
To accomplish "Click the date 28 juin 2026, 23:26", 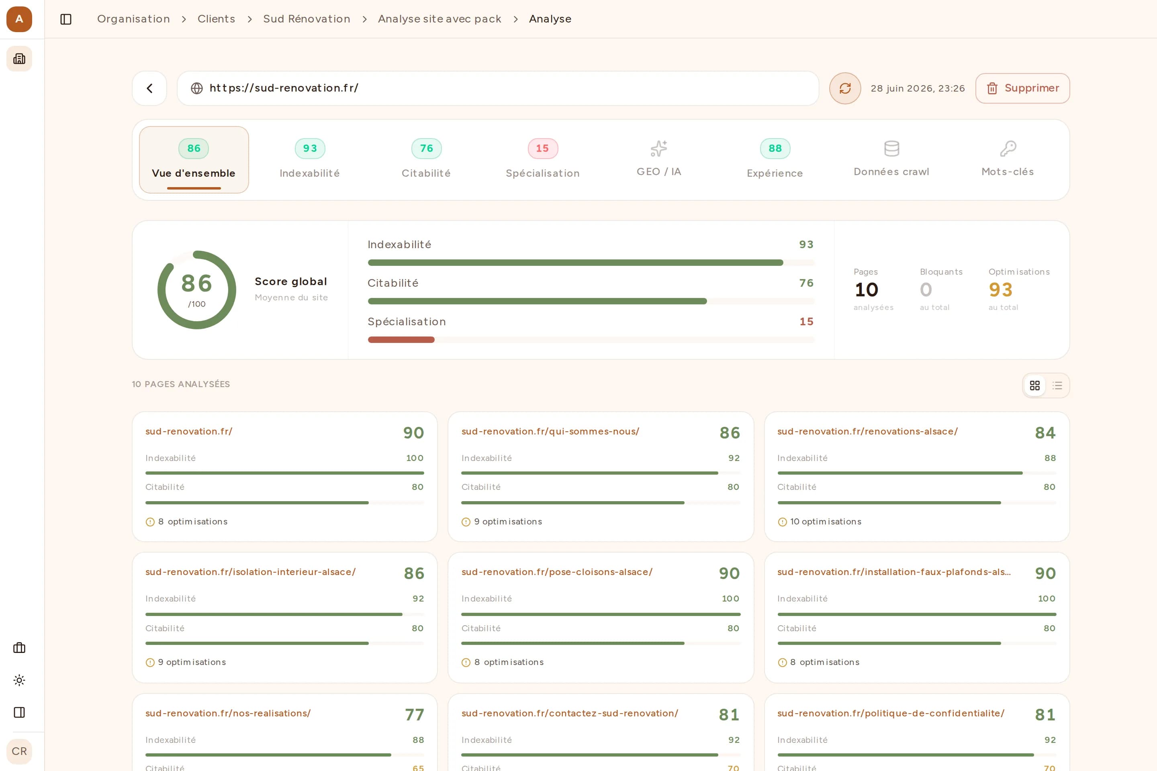I will tap(918, 88).
